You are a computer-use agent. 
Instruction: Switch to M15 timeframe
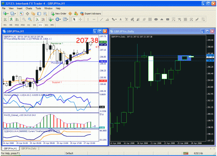pos(17,25)
